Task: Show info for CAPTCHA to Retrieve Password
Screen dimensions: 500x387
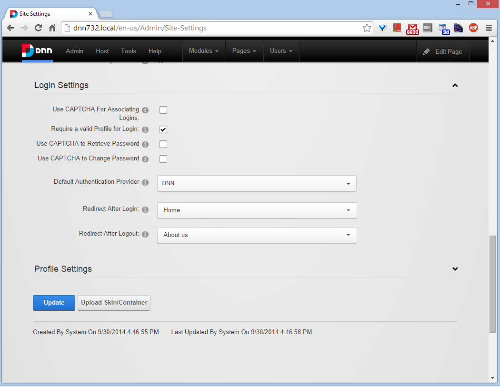Action: 145,144
